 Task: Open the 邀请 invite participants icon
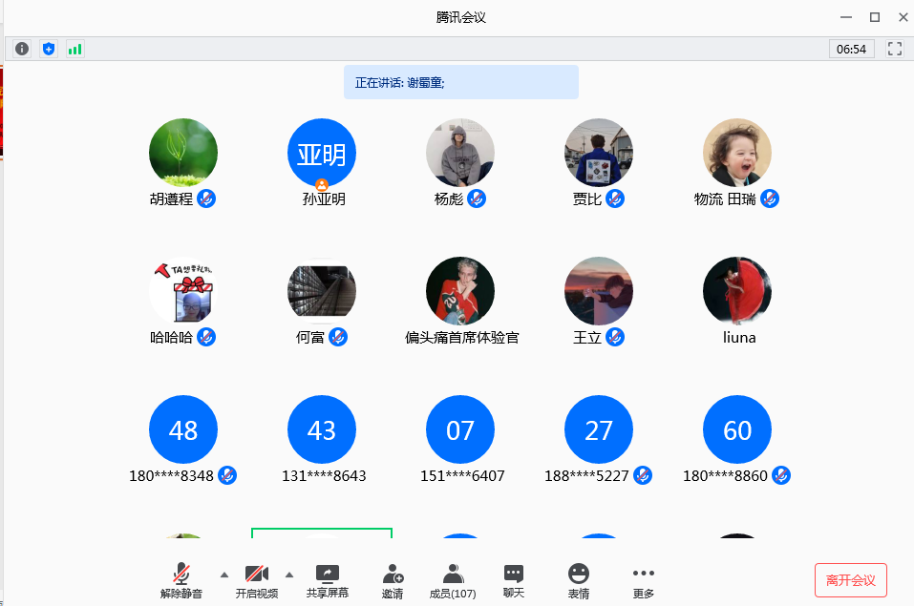393,580
